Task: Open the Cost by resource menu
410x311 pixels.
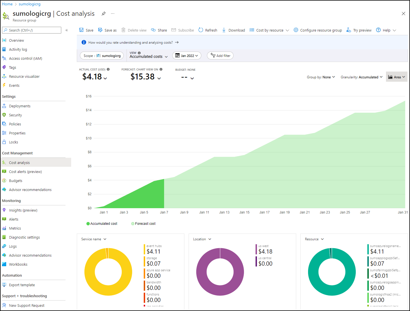Action: [x=269, y=30]
